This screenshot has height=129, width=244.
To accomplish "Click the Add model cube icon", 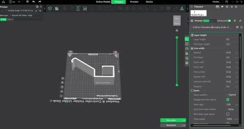I will [50, 8].
